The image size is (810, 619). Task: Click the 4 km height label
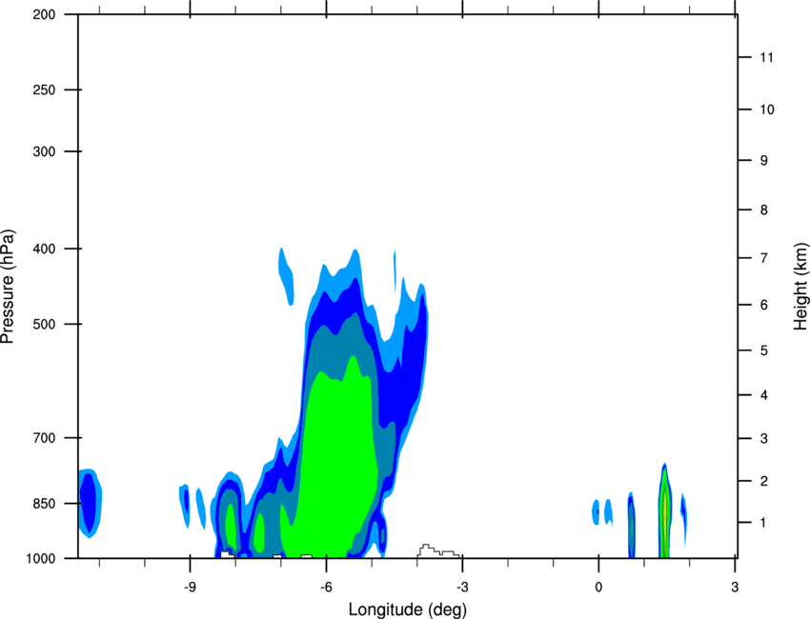pos(764,395)
